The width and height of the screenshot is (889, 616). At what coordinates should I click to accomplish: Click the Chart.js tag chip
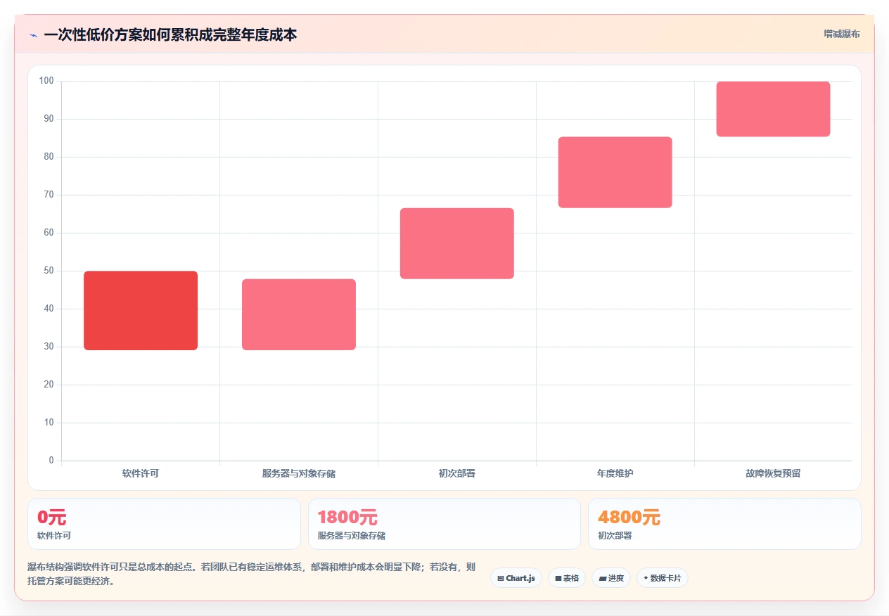pyautogui.click(x=516, y=578)
